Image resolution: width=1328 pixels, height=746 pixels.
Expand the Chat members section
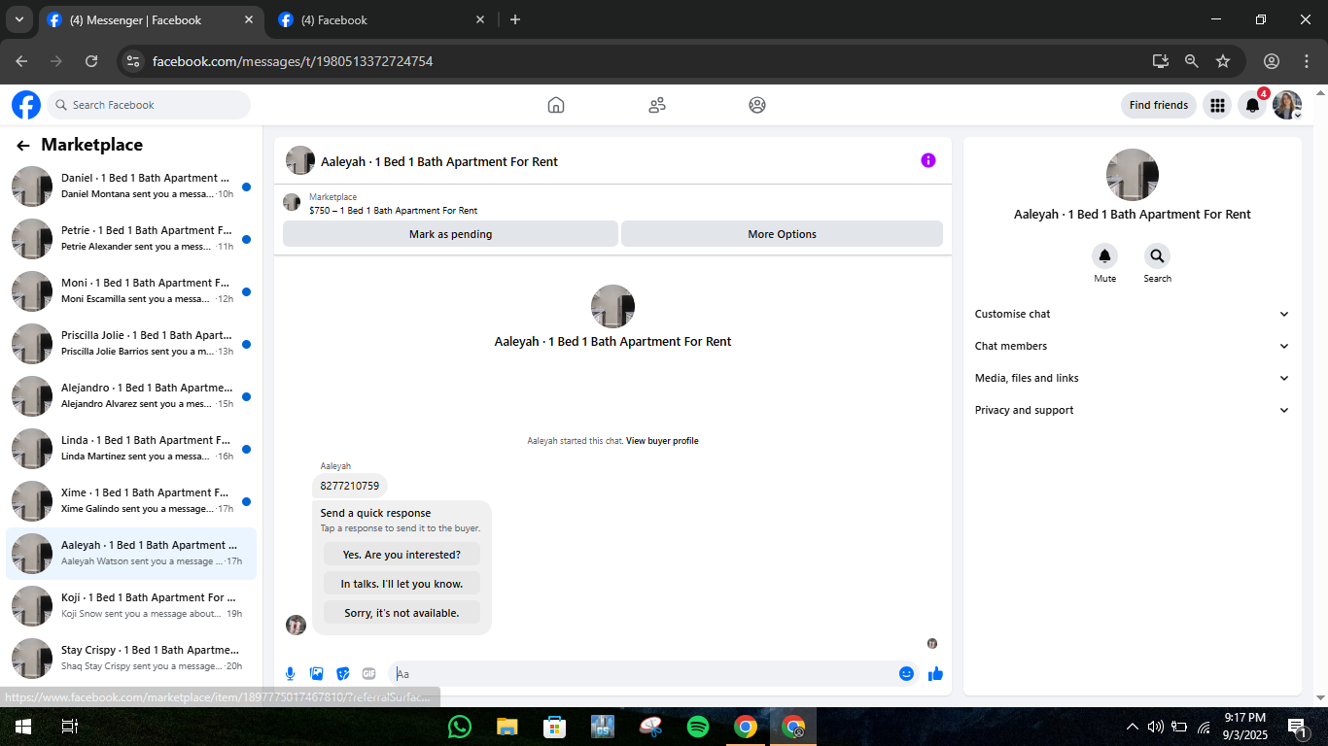tap(1132, 346)
